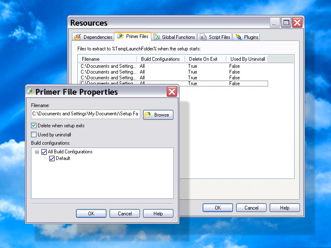
Task: Click the Delete On Exit column header
Action: [205, 59]
